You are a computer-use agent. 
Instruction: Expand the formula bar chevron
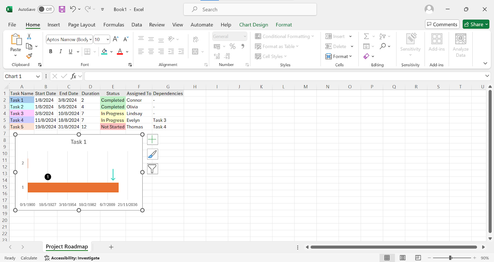click(x=487, y=76)
